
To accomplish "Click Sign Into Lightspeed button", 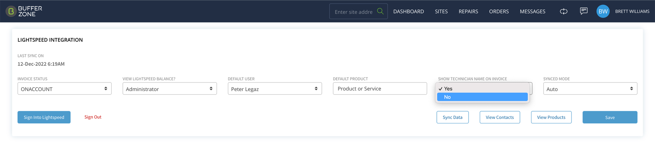I will 44,117.
